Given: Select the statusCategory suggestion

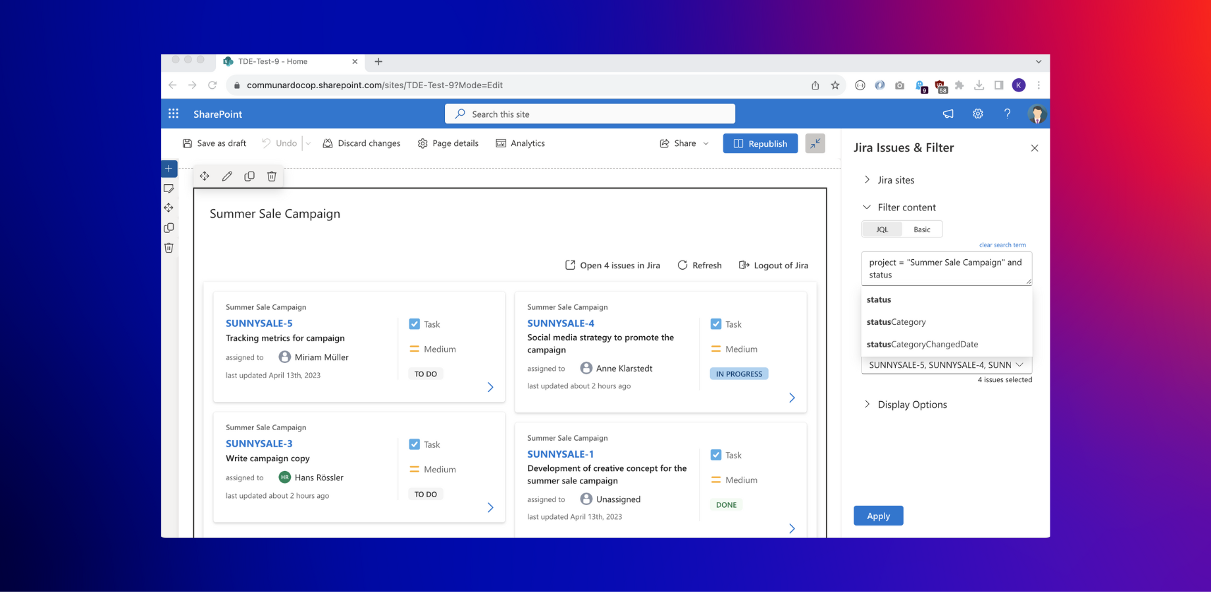Looking at the screenshot, I should tap(946, 322).
